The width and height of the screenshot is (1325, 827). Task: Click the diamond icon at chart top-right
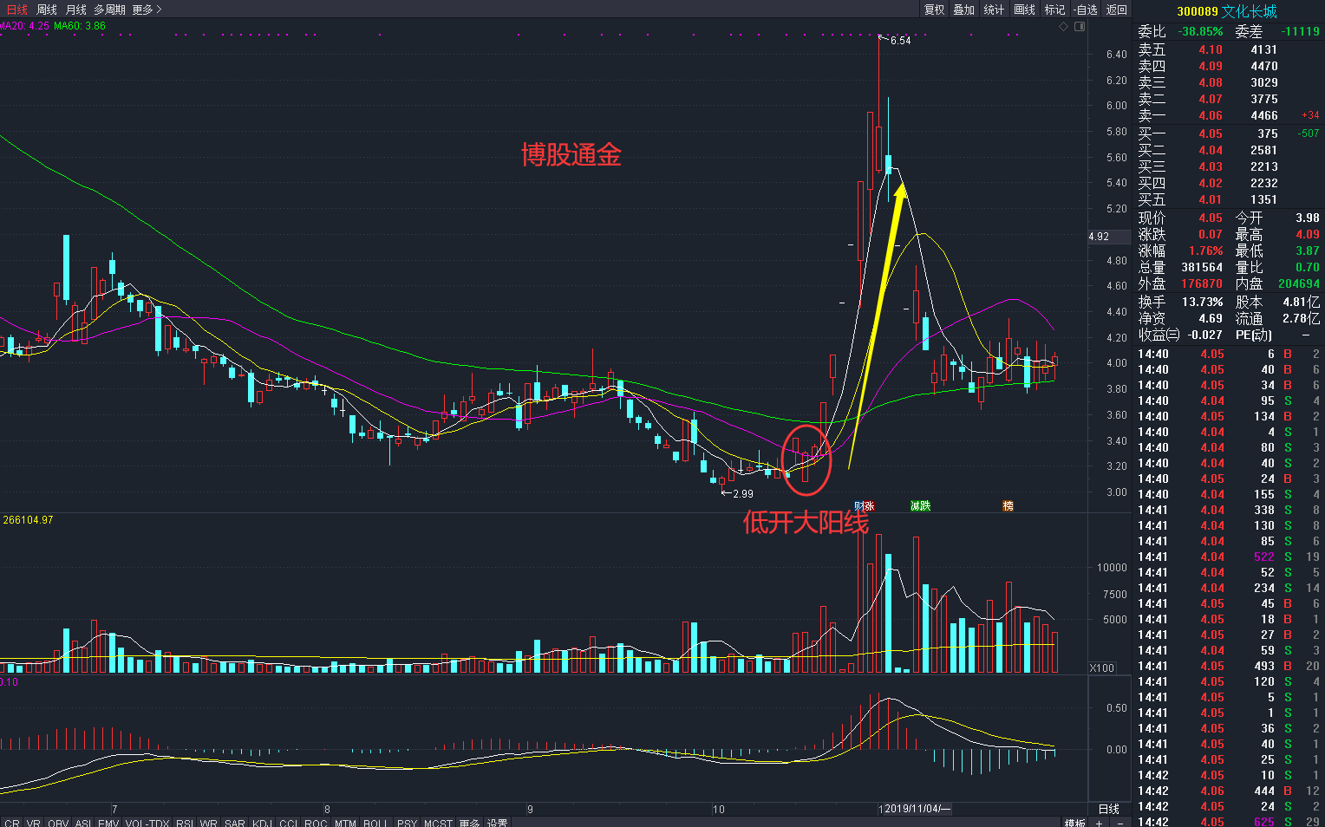coord(1064,27)
